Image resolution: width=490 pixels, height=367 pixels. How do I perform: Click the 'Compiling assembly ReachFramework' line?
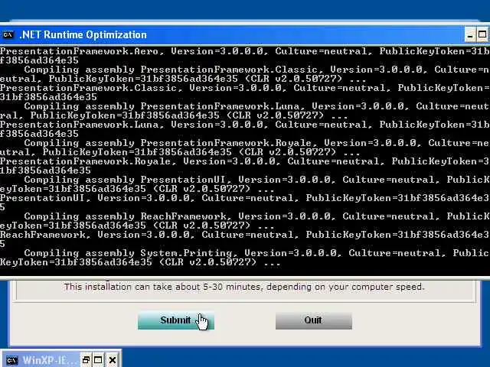click(x=256, y=216)
